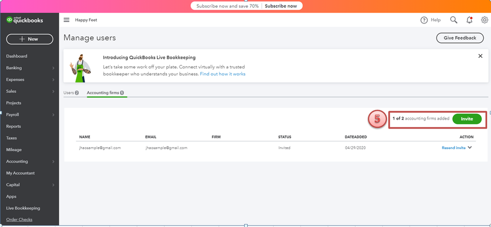
Task: Open Live Bookkeeping in the sidebar
Action: coord(23,208)
